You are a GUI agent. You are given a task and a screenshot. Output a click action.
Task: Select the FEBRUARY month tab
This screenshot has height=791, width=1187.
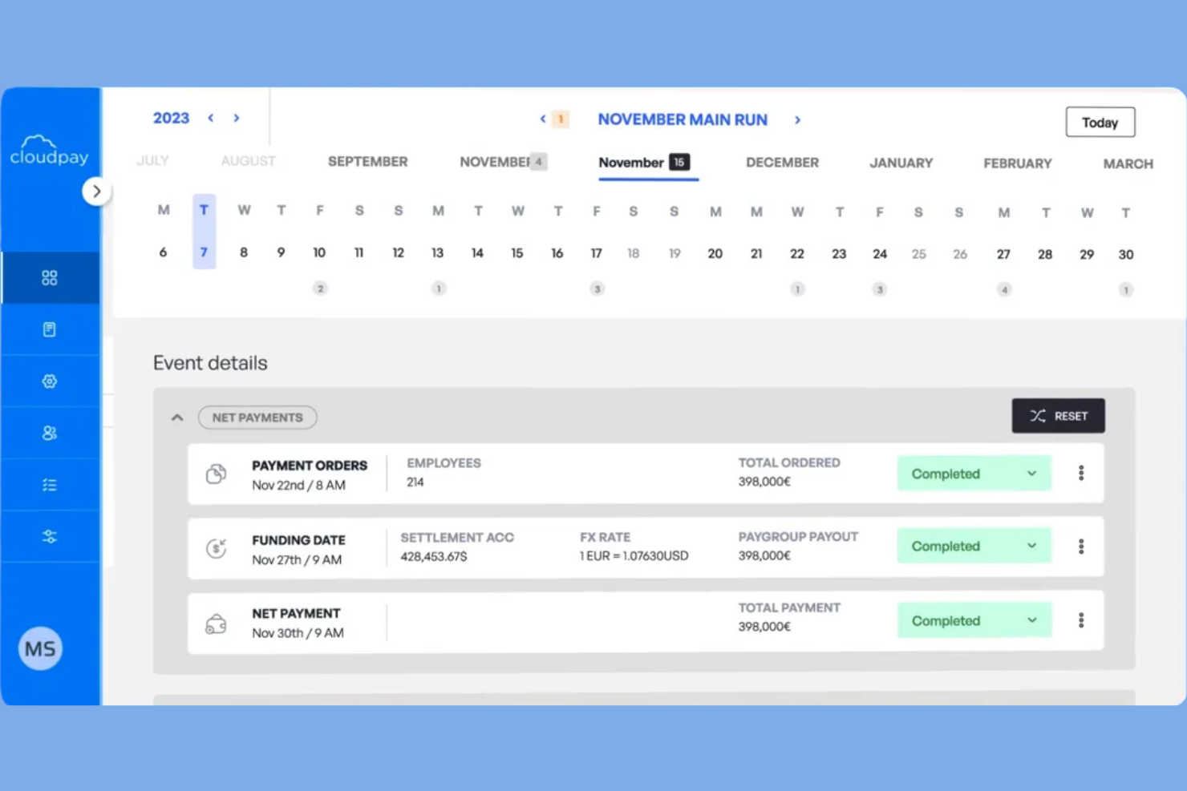pos(1017,163)
